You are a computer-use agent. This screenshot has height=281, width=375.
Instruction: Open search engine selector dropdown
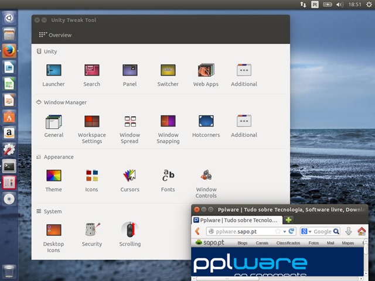click(306, 231)
